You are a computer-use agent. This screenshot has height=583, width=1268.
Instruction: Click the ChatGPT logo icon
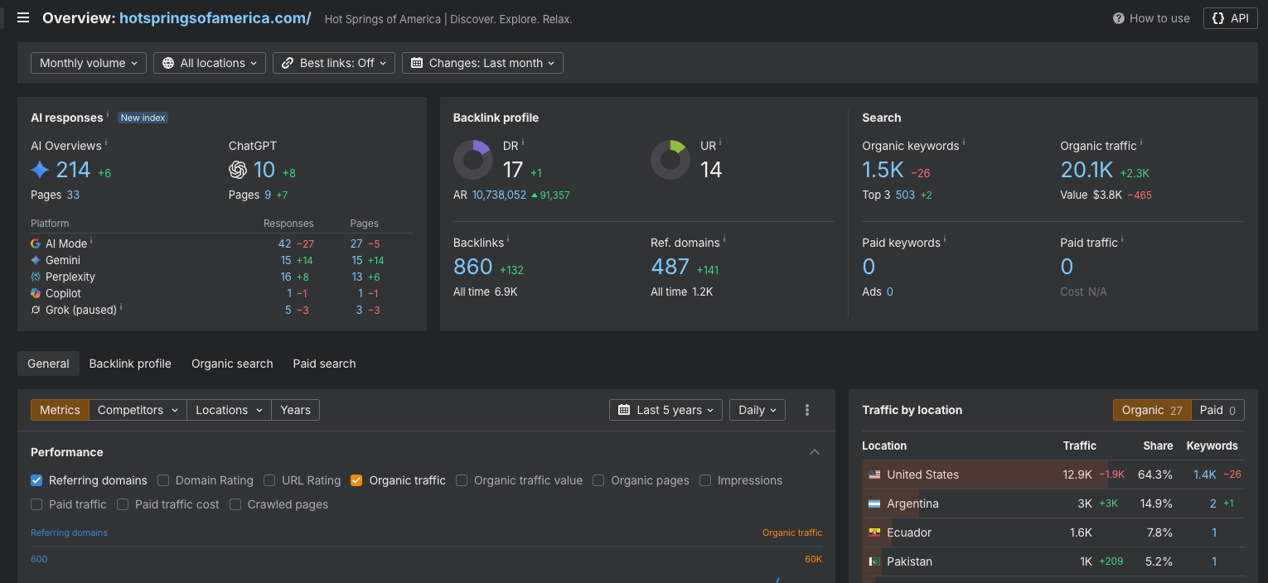click(238, 170)
